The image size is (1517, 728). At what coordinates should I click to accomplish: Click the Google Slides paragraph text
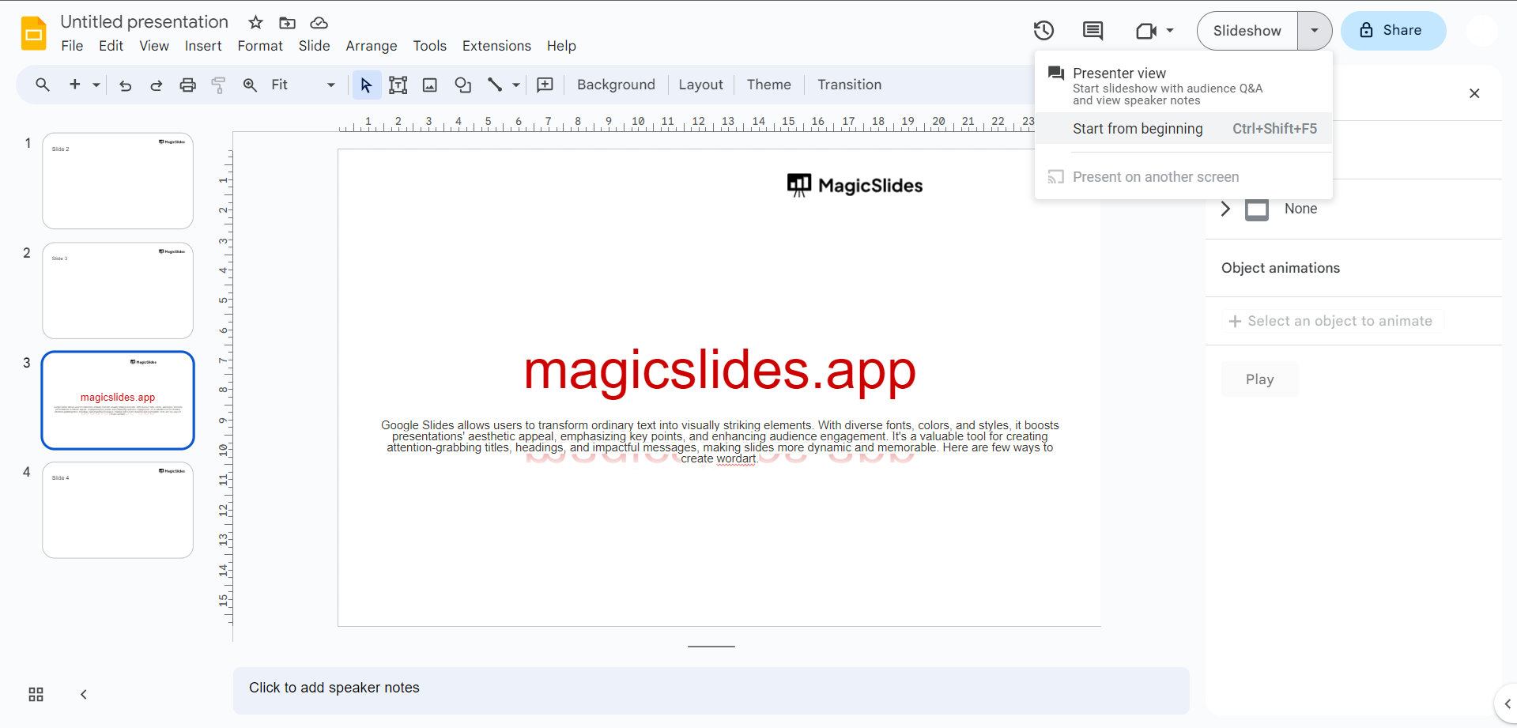click(x=719, y=442)
